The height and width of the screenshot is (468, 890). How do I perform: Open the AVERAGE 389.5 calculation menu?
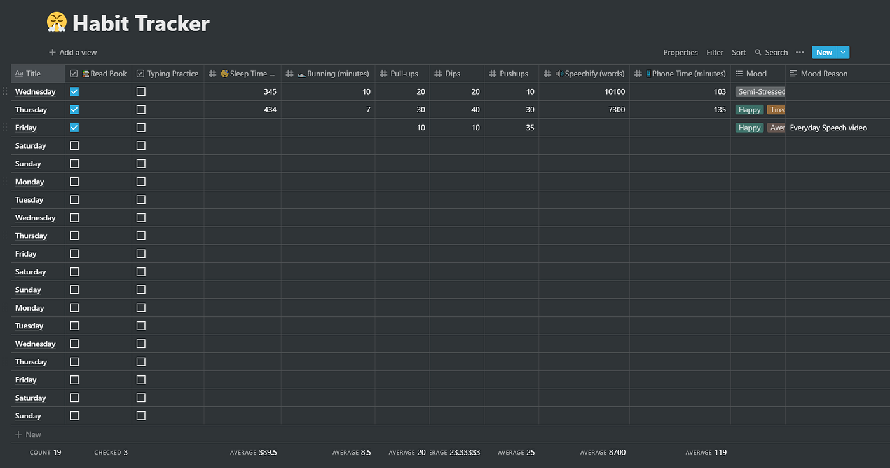click(x=253, y=452)
